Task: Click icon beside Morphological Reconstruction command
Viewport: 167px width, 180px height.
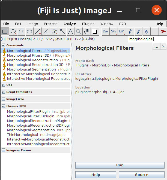Action: (4, 60)
